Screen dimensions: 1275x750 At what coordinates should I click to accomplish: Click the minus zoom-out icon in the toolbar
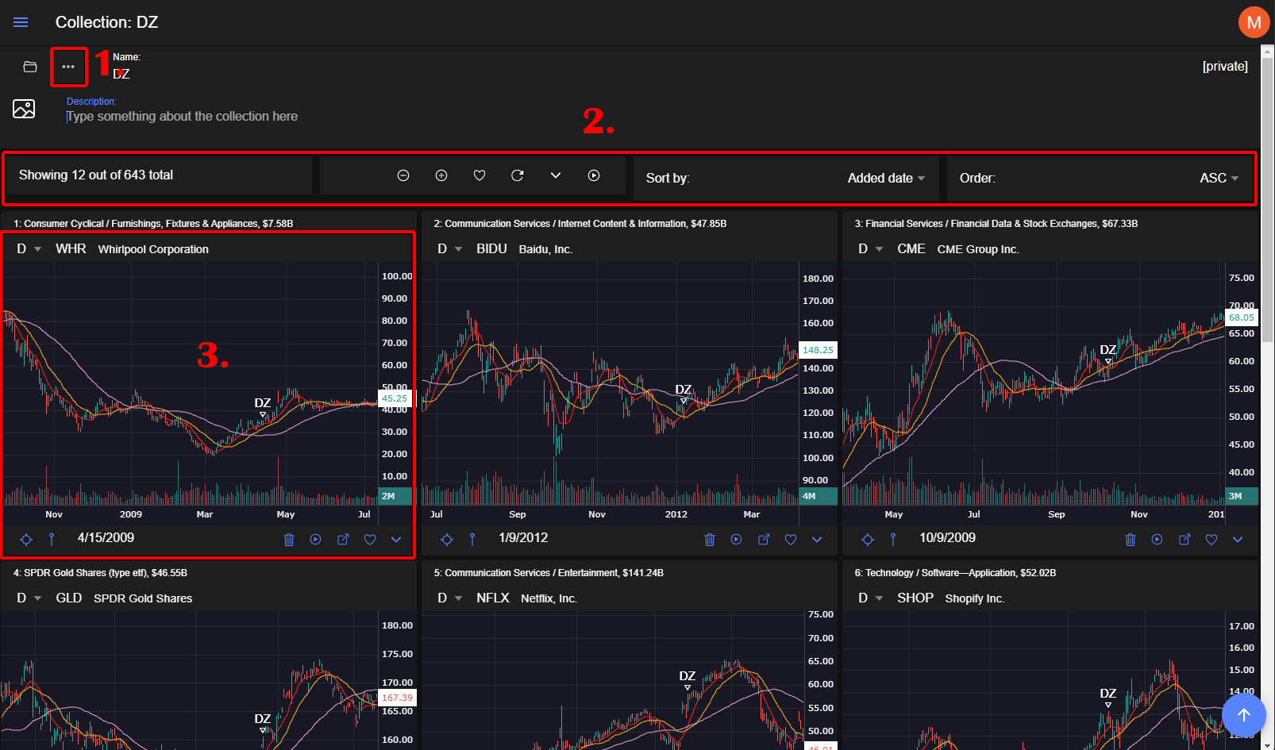pyautogui.click(x=403, y=175)
